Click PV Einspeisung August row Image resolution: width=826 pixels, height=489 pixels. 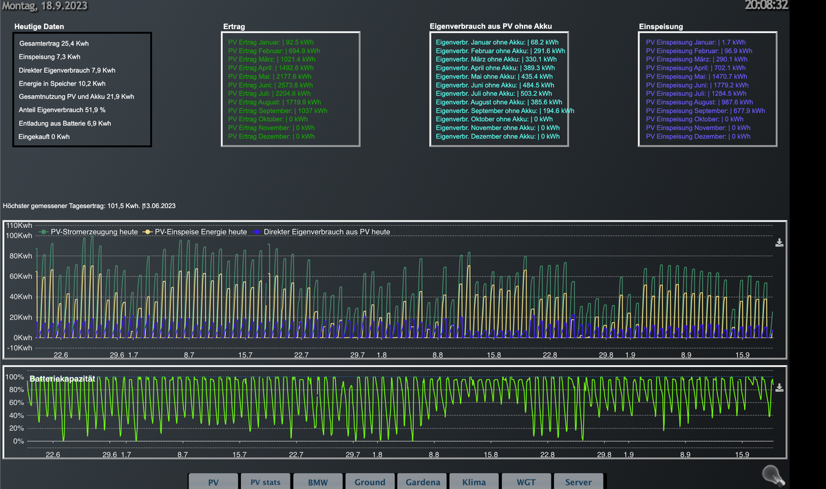coord(699,102)
